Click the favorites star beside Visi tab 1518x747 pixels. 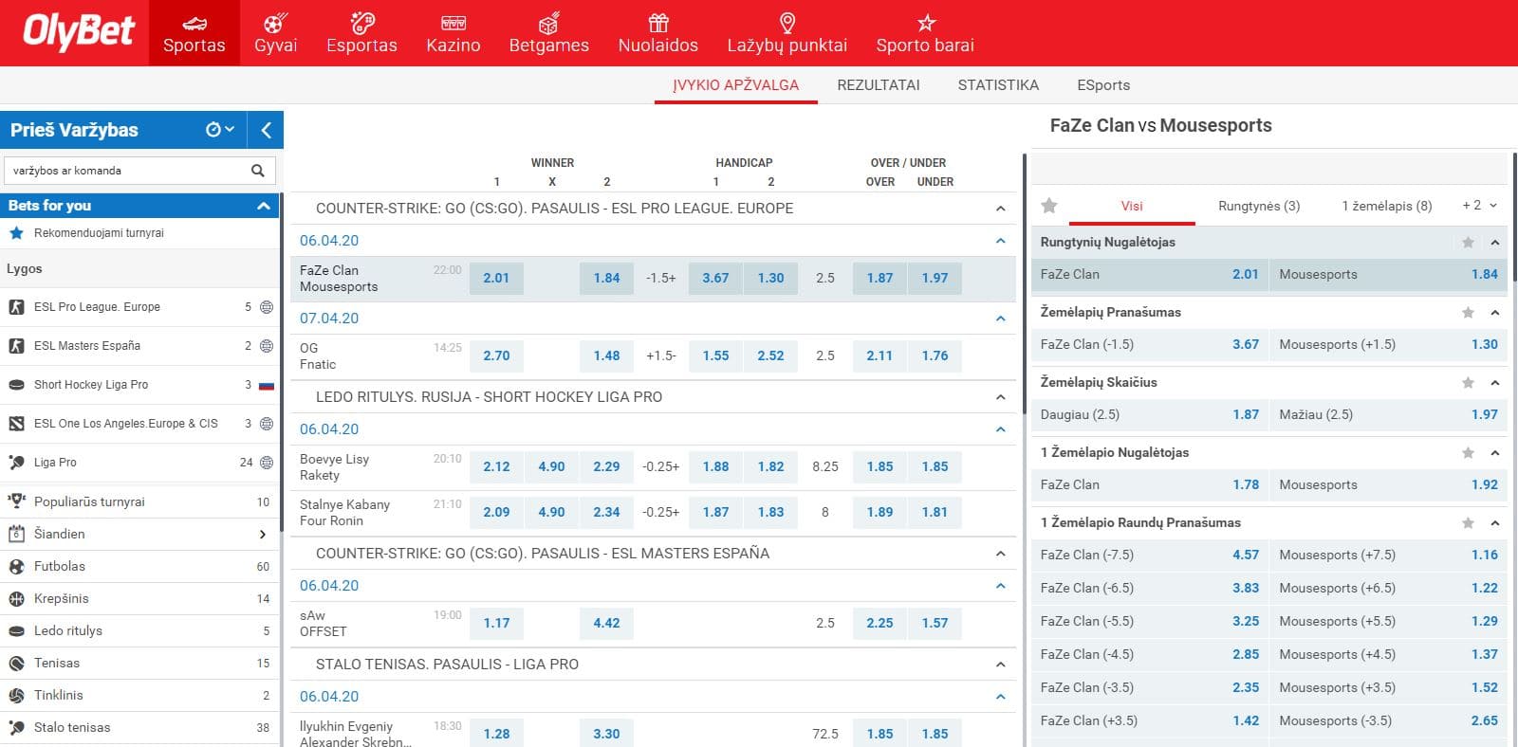click(1049, 206)
